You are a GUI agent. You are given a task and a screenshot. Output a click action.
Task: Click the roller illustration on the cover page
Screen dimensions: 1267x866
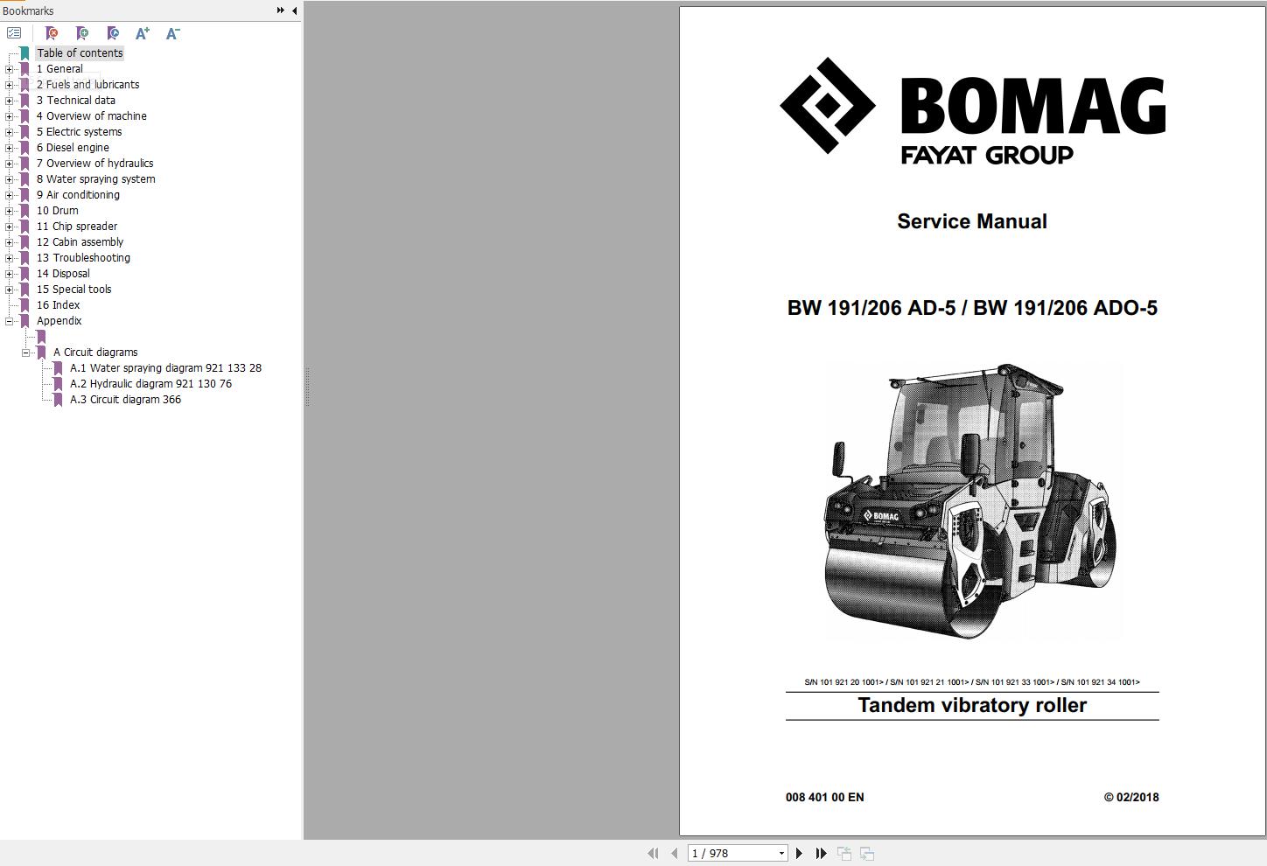pyautogui.click(x=972, y=501)
